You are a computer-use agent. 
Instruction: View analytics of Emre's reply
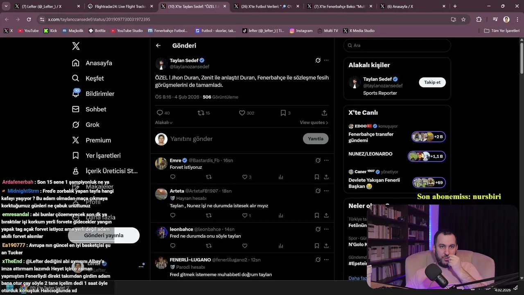click(281, 177)
